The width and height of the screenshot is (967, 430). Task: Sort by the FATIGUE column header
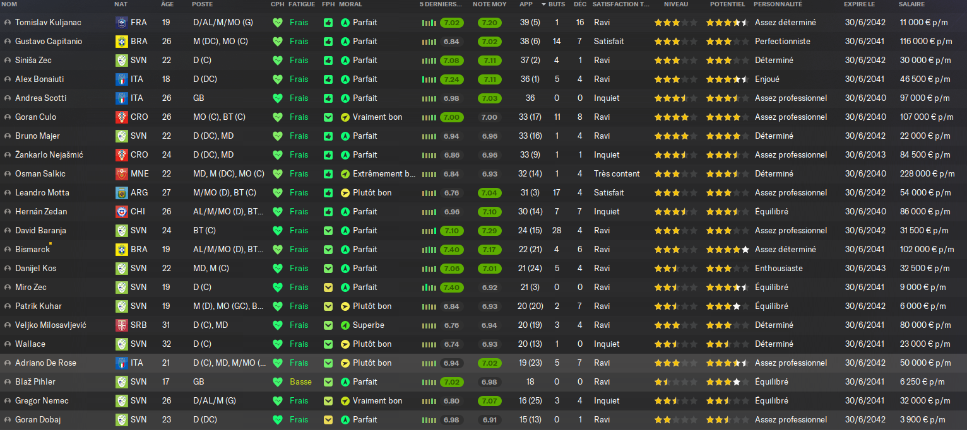pos(302,4)
